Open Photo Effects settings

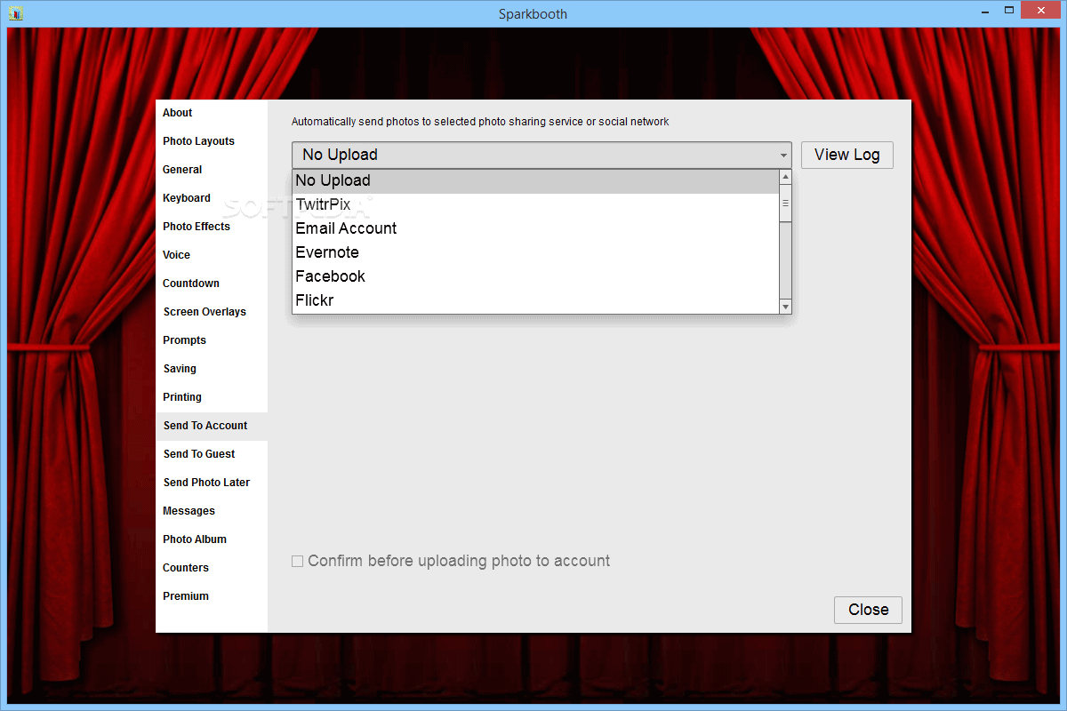[212, 227]
